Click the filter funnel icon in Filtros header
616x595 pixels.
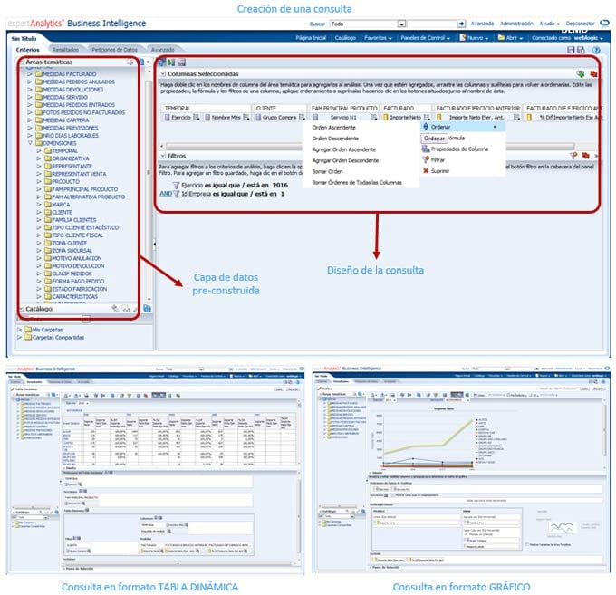coord(574,156)
